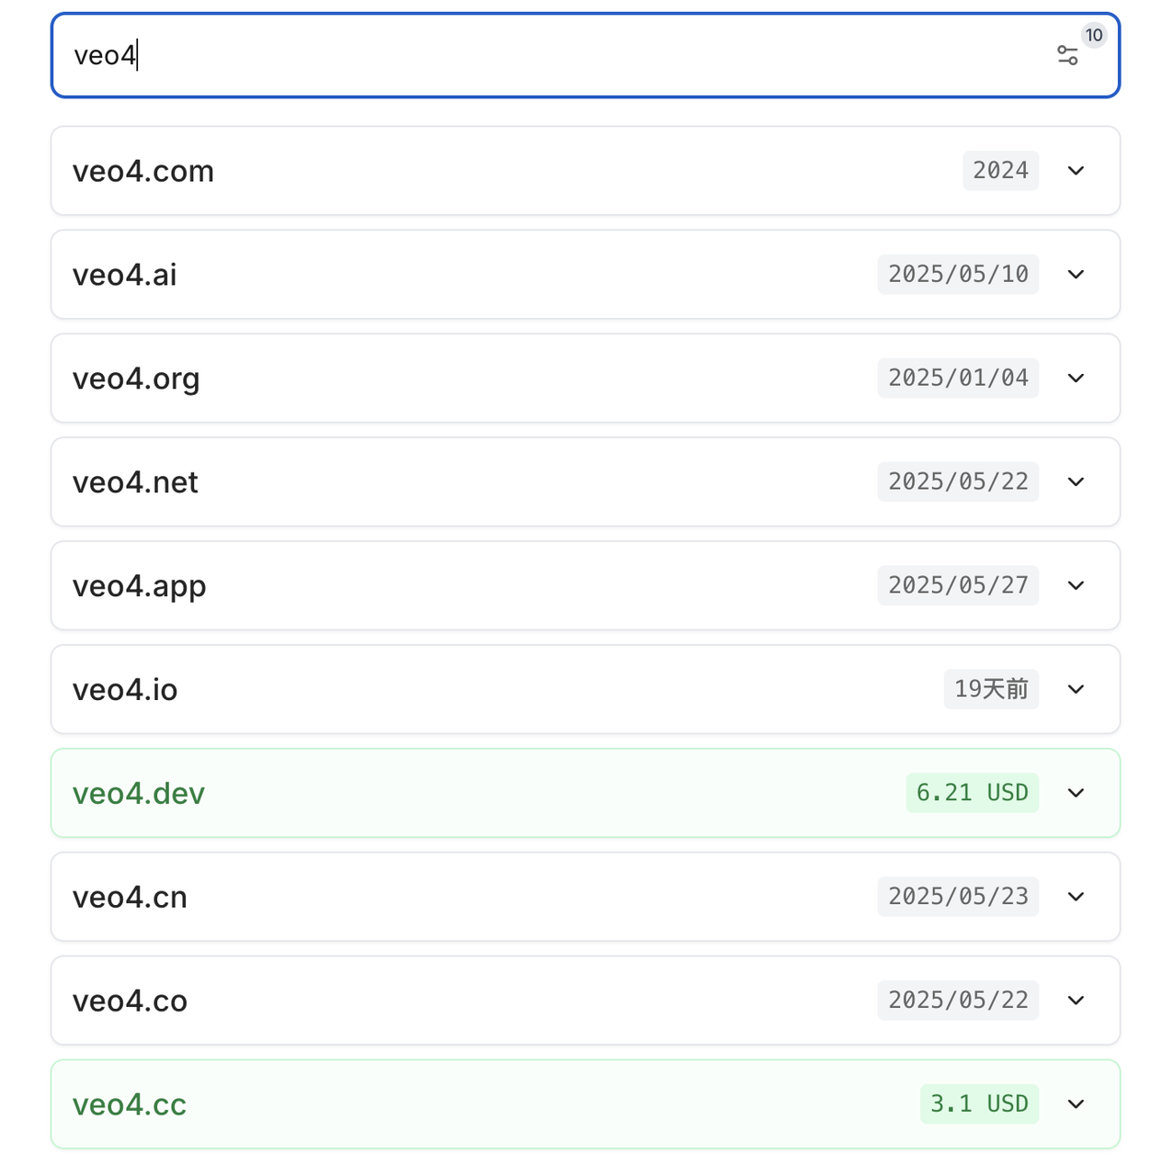Expand the veo4.net row chevron
This screenshot has width=1173, height=1176.
pyautogui.click(x=1076, y=482)
